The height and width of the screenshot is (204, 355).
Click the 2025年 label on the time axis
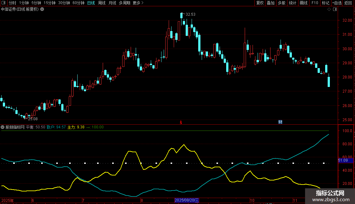pyautogui.click(x=8, y=200)
